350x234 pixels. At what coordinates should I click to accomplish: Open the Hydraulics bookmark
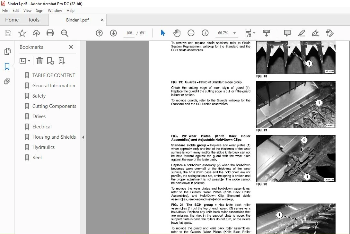pyautogui.click(x=44, y=147)
